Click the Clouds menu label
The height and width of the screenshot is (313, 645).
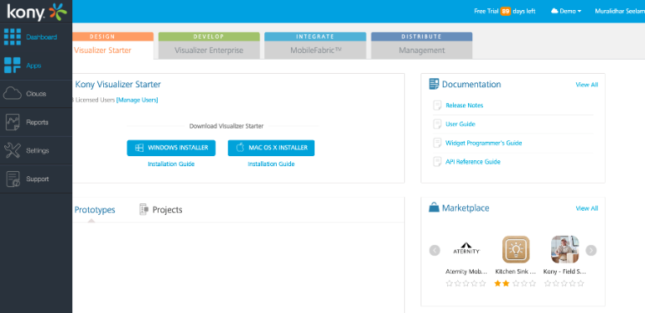coord(36,94)
